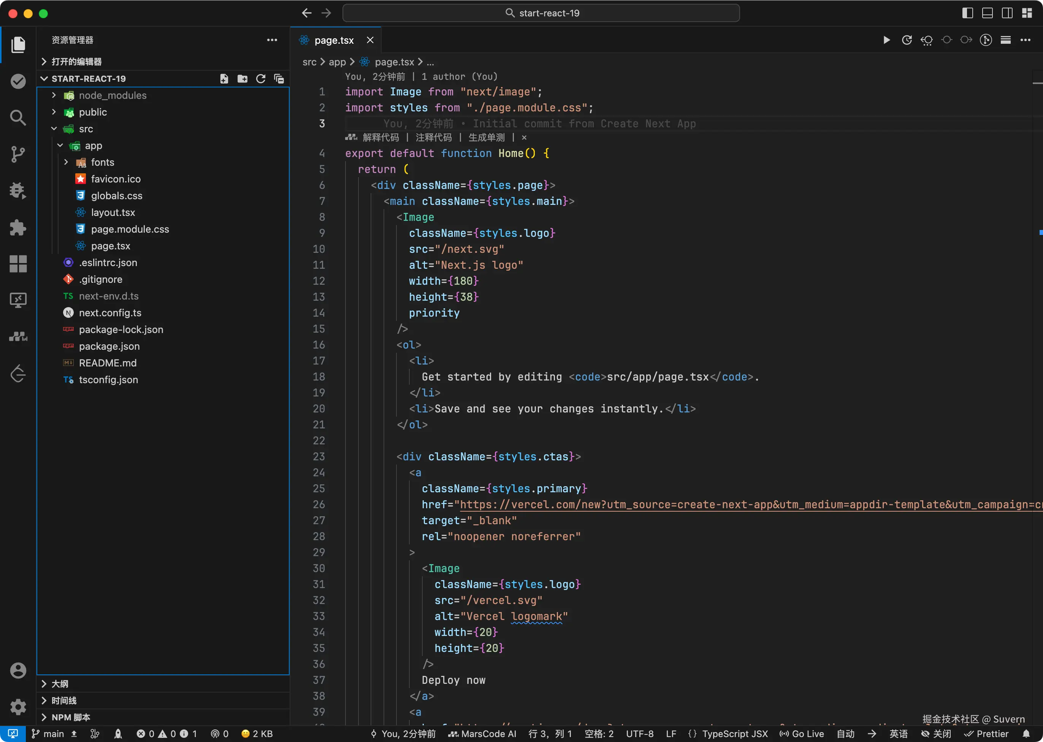Toggle the primary sidebar layout button

point(967,13)
